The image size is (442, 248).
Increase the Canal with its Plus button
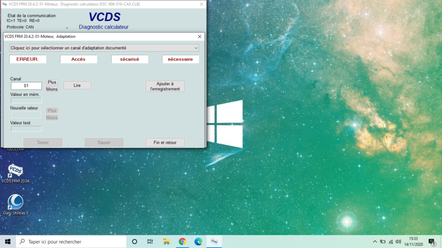click(52, 82)
